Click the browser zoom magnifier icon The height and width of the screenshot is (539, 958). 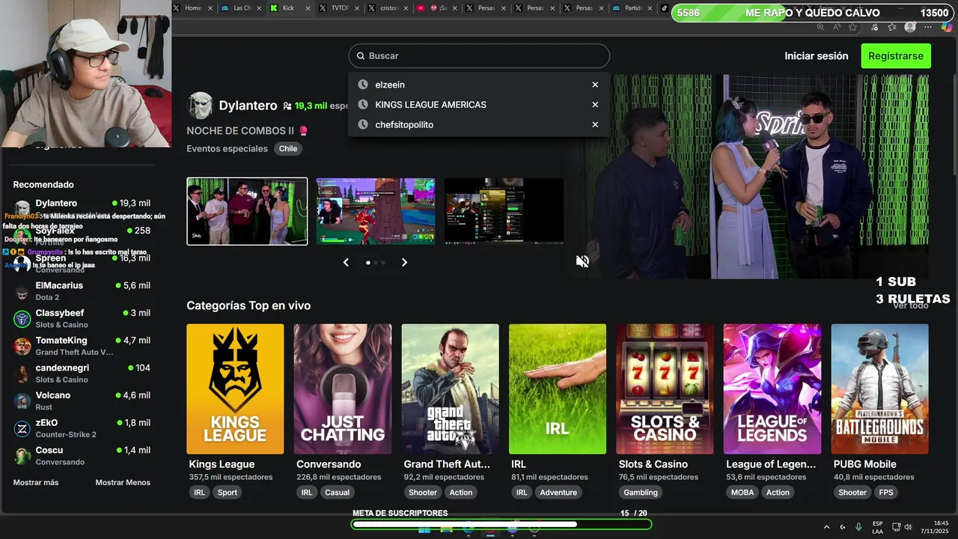[820, 27]
